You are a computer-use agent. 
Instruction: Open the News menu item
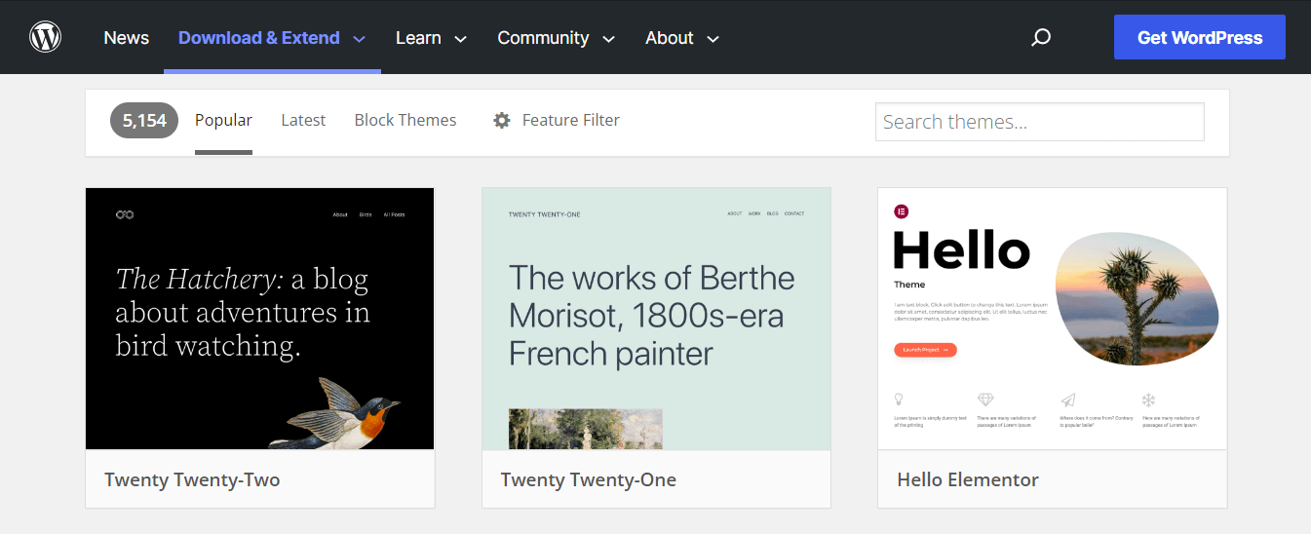[x=126, y=38]
